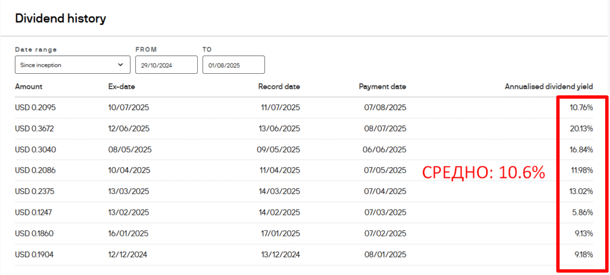Image resolution: width=610 pixels, height=275 pixels.
Task: Select the USD 0.3672 amount cell
Action: pos(34,129)
